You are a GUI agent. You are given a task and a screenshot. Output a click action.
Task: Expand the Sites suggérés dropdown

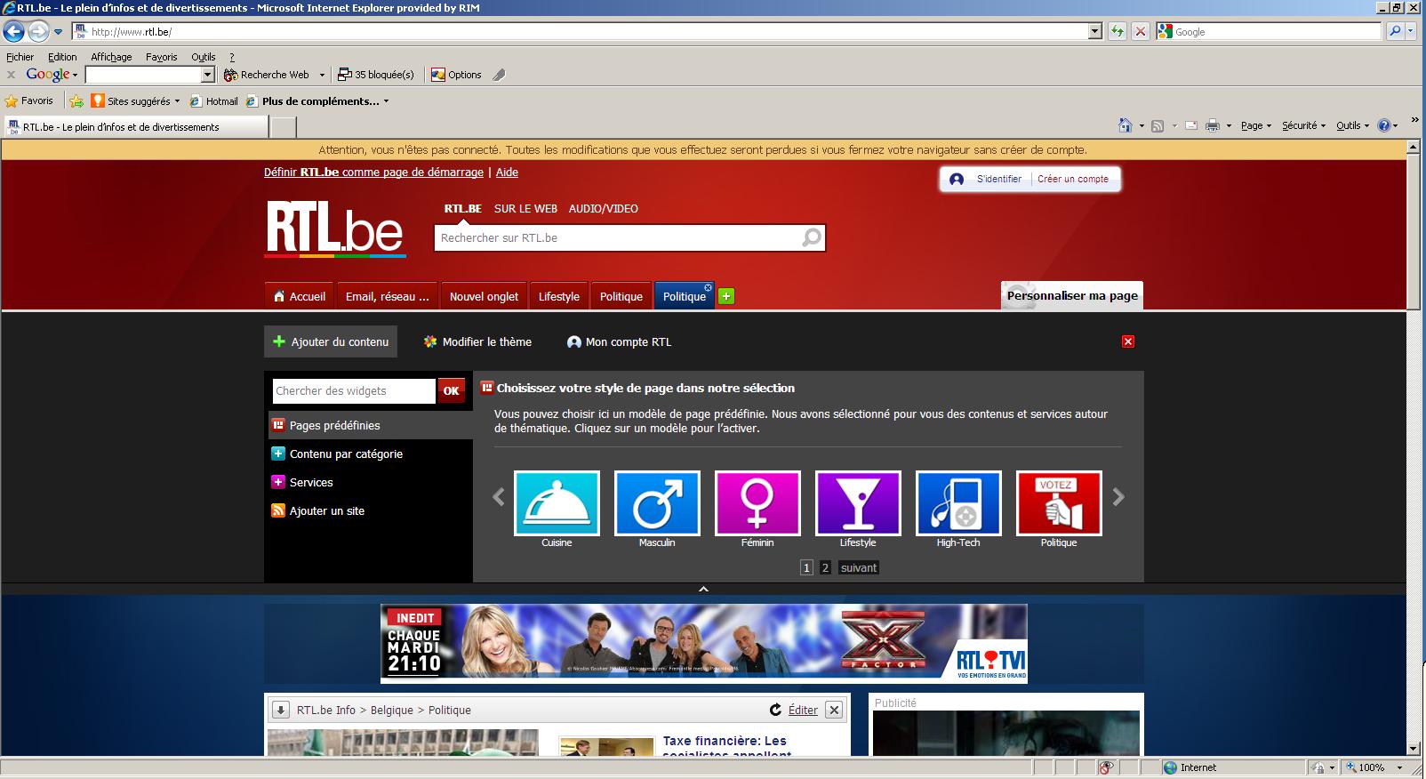click(177, 101)
